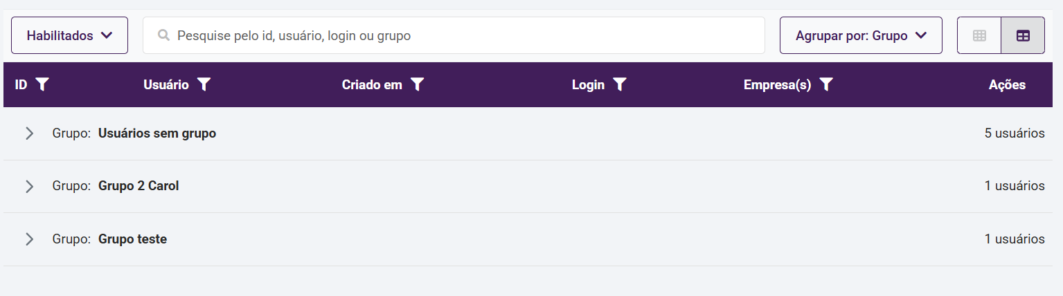The image size is (1063, 296).
Task: Click the search magnifier icon
Action: (x=164, y=35)
